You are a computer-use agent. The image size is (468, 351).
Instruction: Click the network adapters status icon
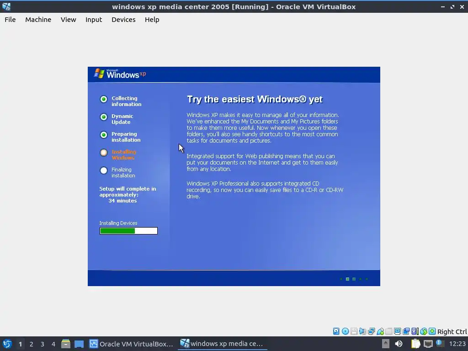click(371, 331)
